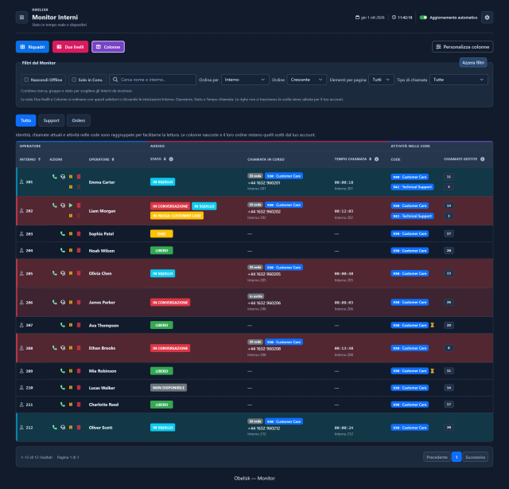
Task: Sort by the Operatore column header
Action: (x=101, y=159)
